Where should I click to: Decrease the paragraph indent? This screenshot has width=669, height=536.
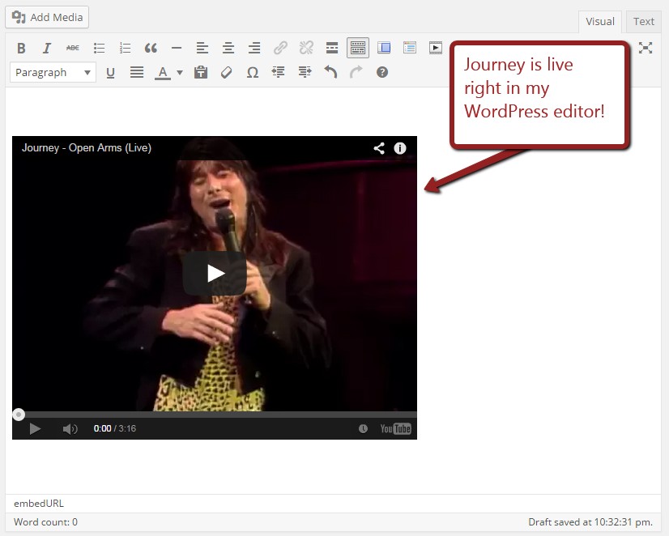tap(278, 73)
